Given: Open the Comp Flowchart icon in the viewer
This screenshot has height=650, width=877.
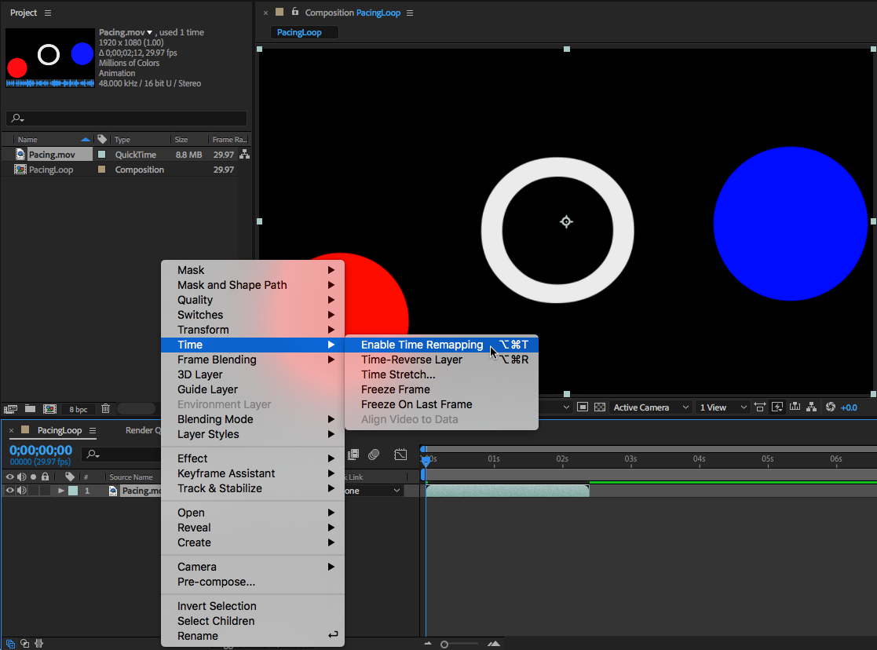Looking at the screenshot, I should (813, 407).
